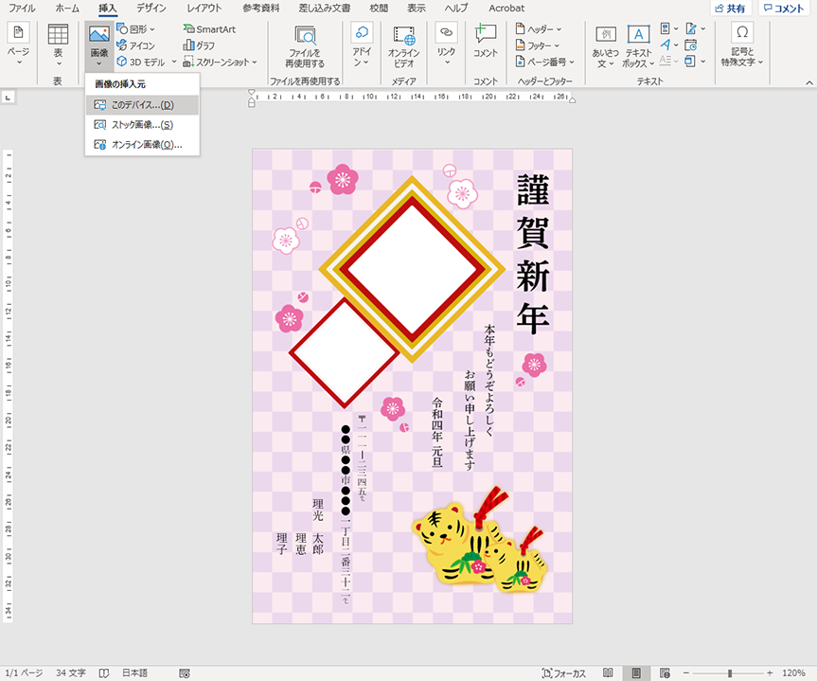Select オンライン画像(O)... from the picture menu

tap(142, 144)
